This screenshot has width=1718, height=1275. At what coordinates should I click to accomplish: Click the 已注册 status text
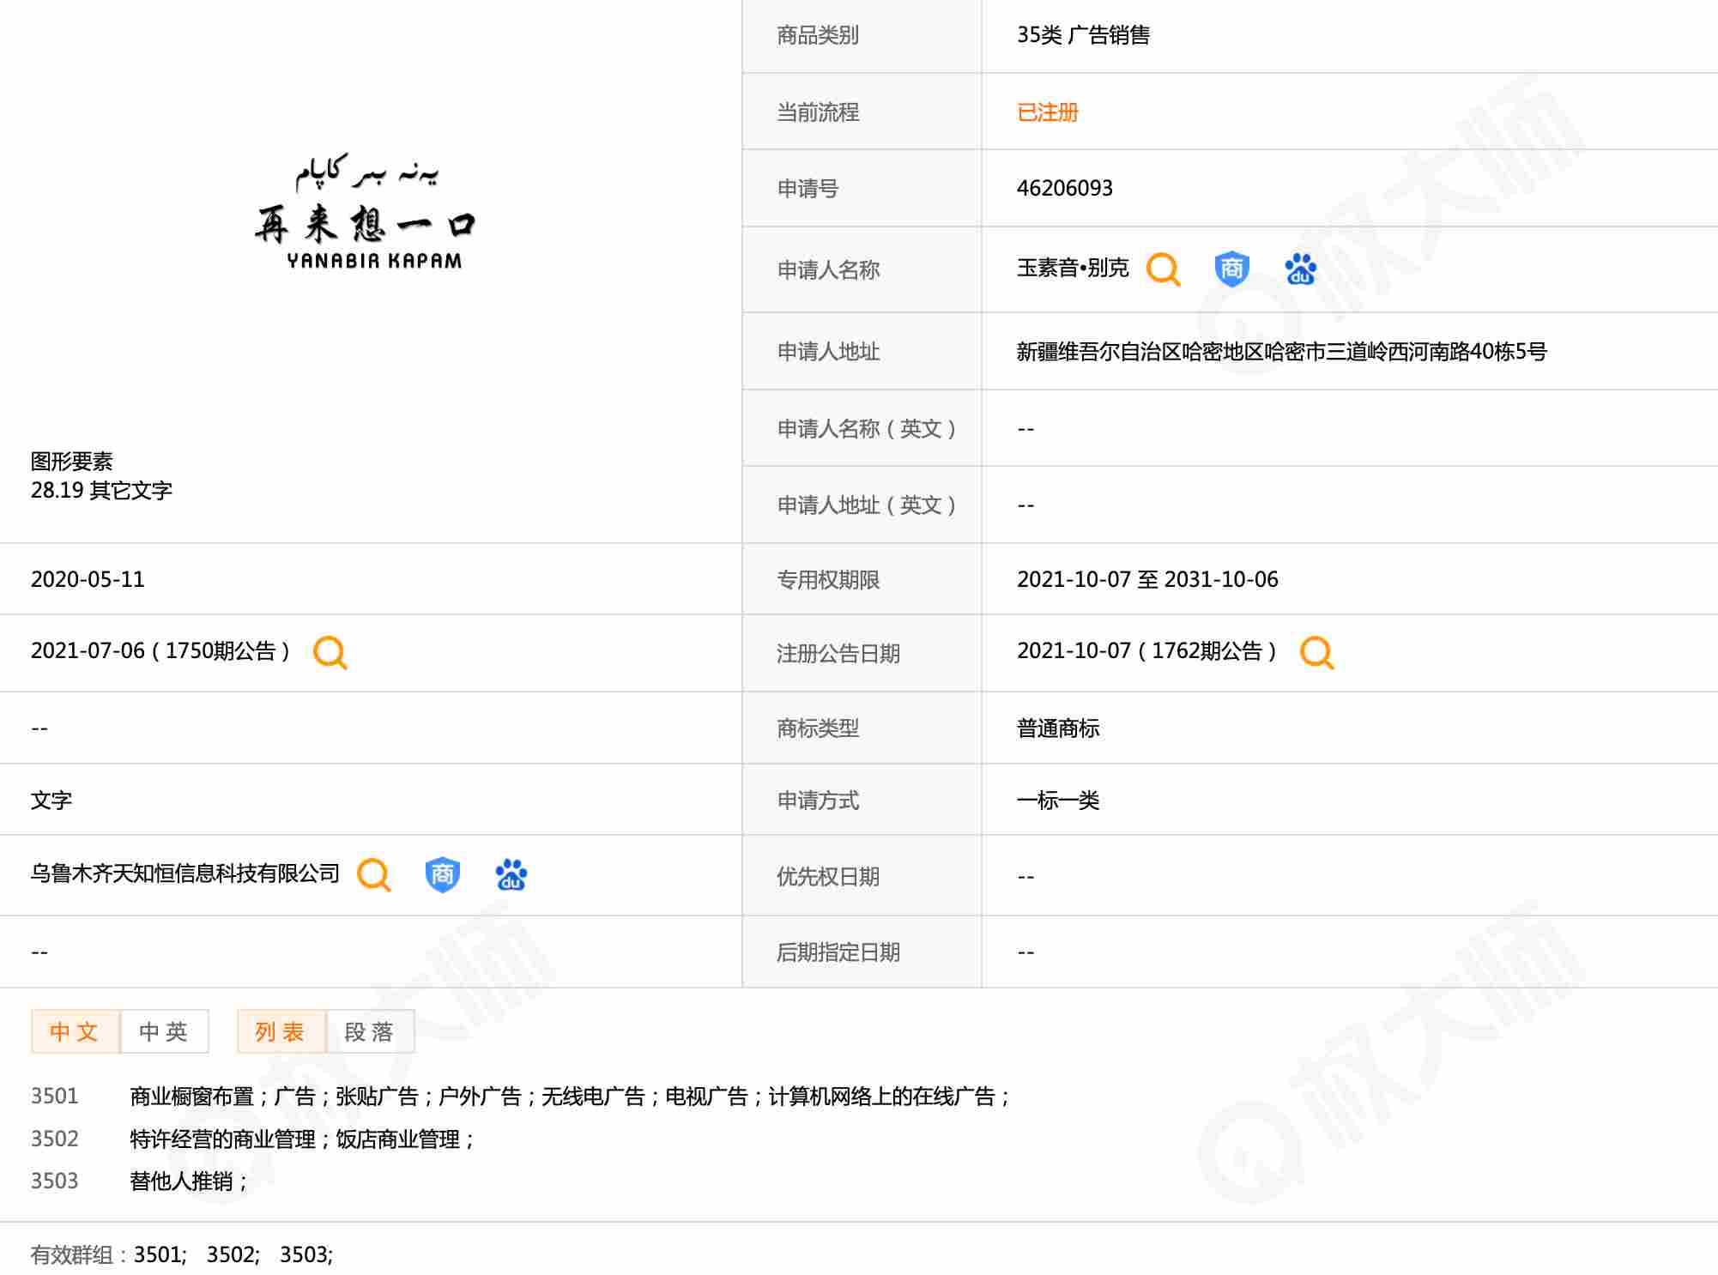[1047, 112]
